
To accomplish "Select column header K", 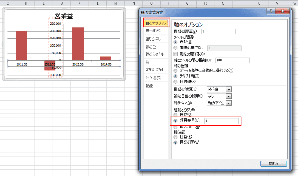I will click(80, 3).
